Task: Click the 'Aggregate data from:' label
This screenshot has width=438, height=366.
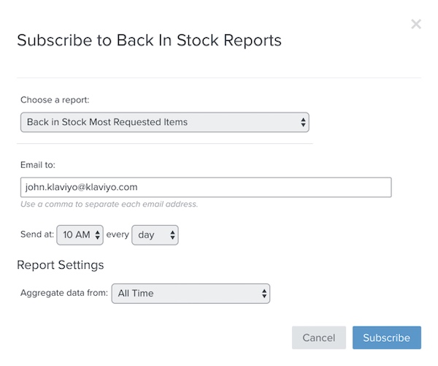Action: (x=64, y=294)
